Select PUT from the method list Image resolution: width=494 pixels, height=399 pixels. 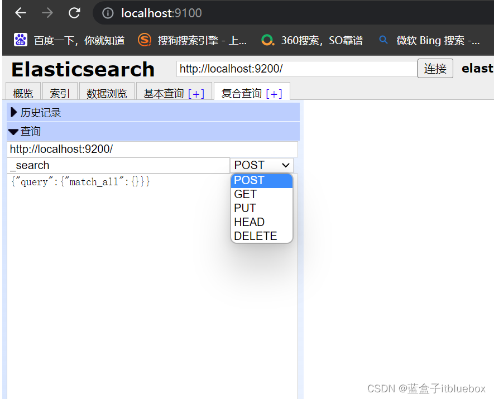click(244, 208)
